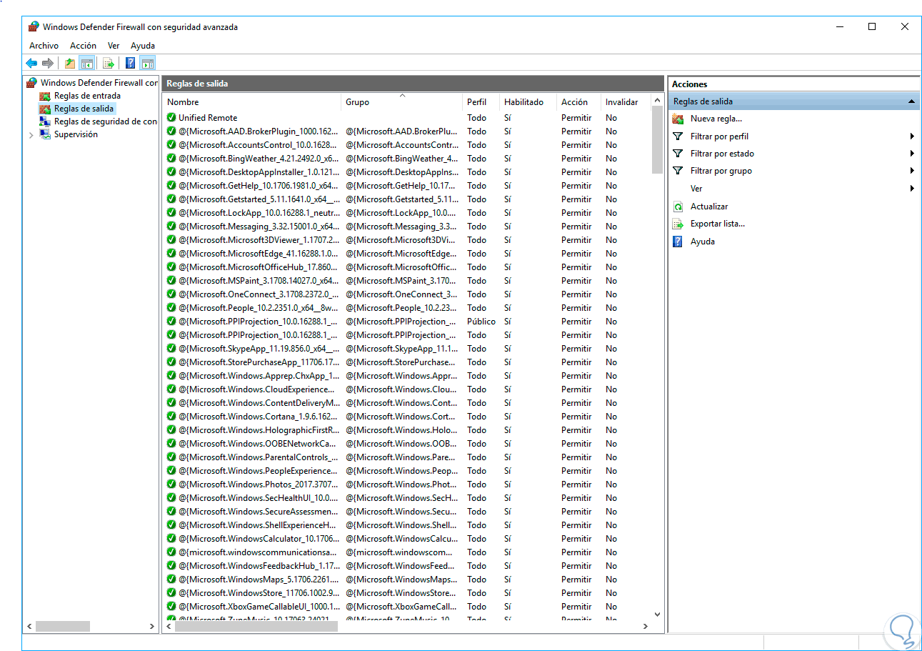The width and height of the screenshot is (922, 651).
Task: Click the MicrosoftEdge rule's green check icon
Action: tap(171, 253)
